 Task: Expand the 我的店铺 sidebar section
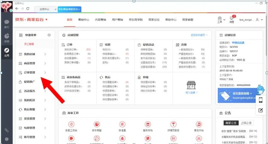pyautogui.click(x=32, y=54)
